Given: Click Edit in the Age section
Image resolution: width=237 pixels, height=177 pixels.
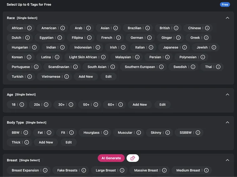Looking at the screenshot, I should 163,105.
